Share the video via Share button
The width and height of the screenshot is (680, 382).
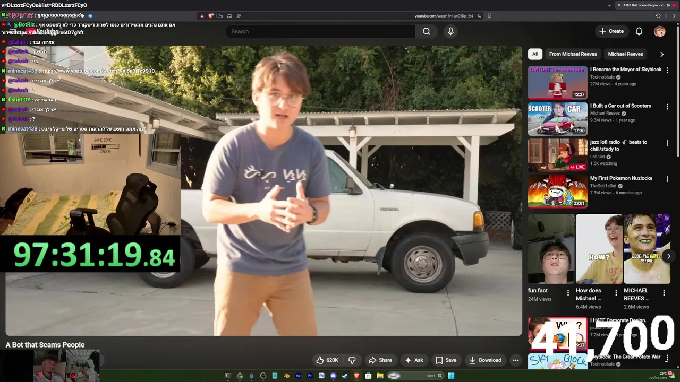(380, 360)
